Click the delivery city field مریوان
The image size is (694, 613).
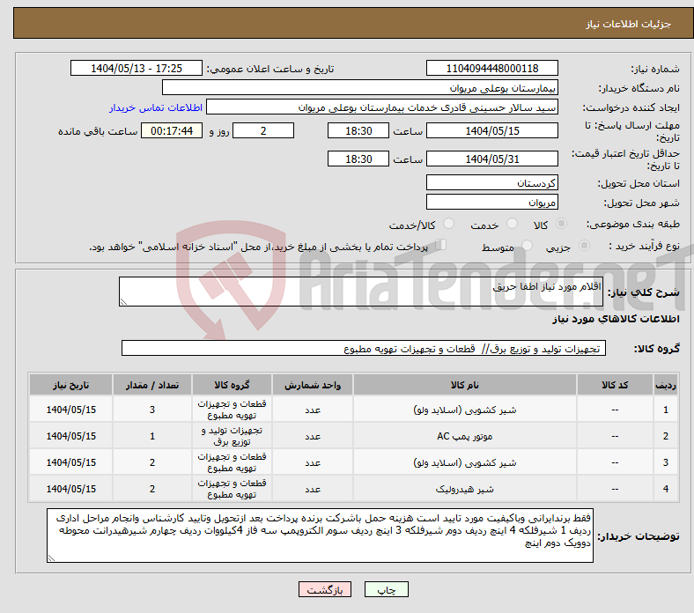tap(492, 203)
